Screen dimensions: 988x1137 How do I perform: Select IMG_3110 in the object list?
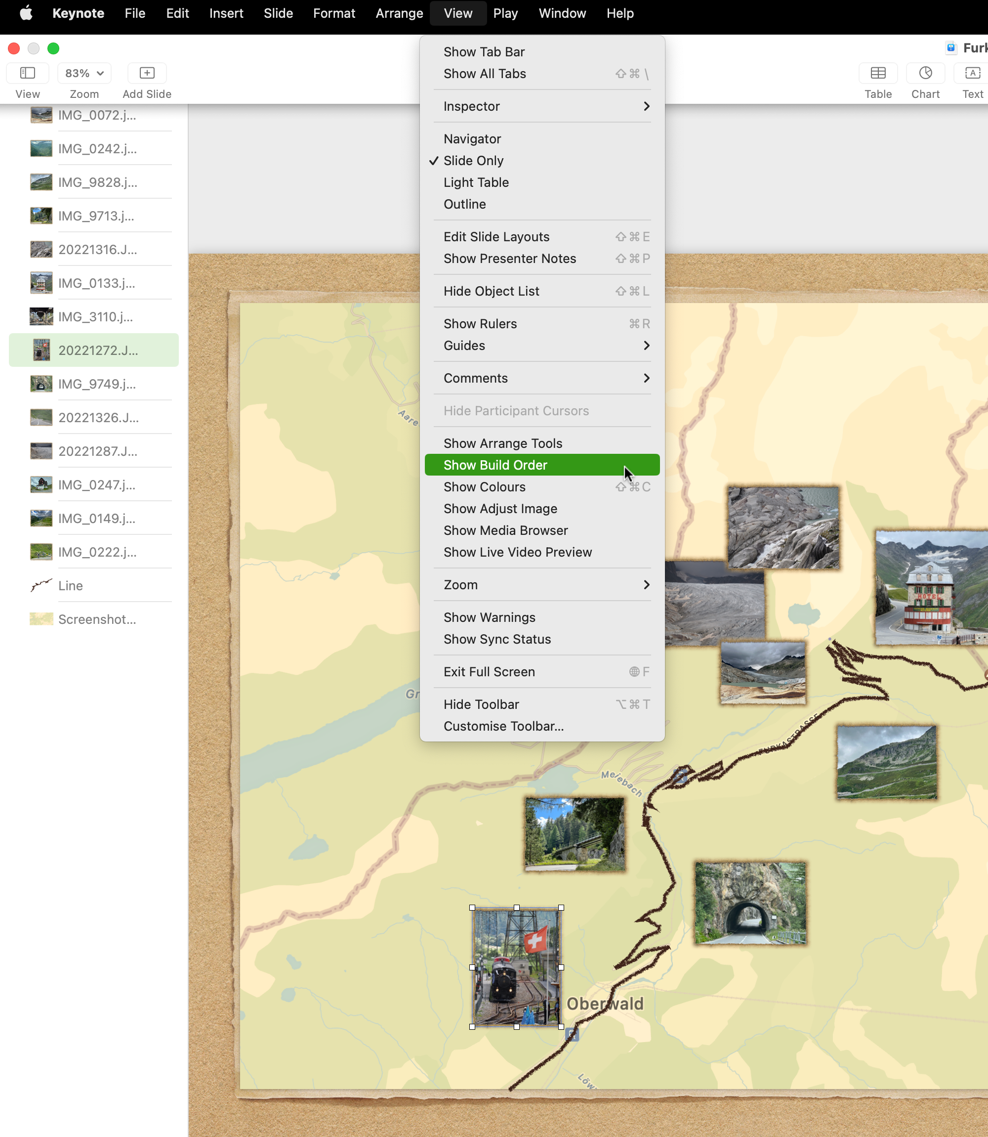(94, 317)
